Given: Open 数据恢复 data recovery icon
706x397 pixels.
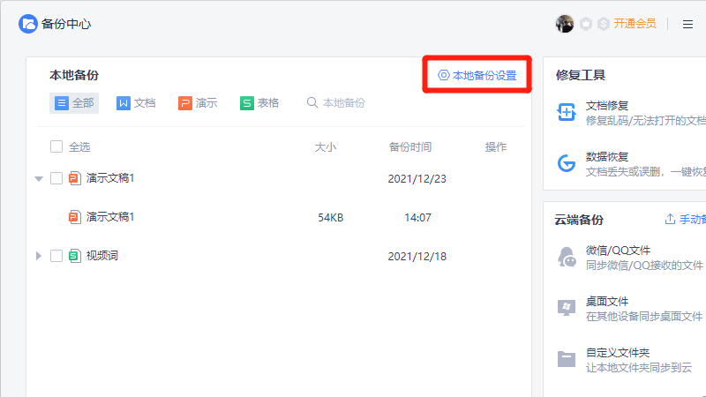Looking at the screenshot, I should click(x=567, y=162).
